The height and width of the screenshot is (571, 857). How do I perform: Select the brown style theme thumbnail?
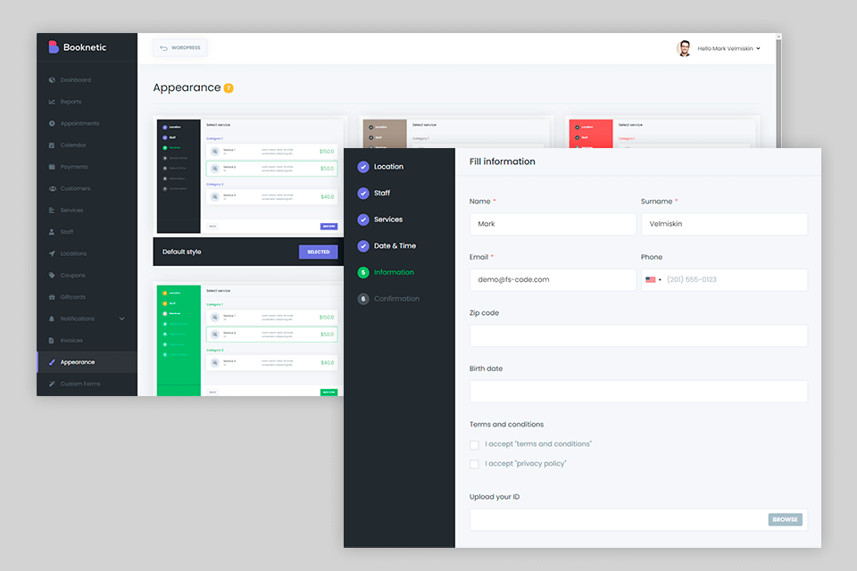(456, 133)
